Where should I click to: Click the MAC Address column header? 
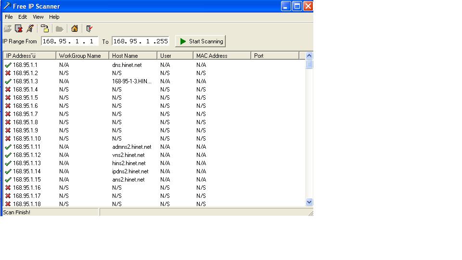pyautogui.click(x=221, y=56)
